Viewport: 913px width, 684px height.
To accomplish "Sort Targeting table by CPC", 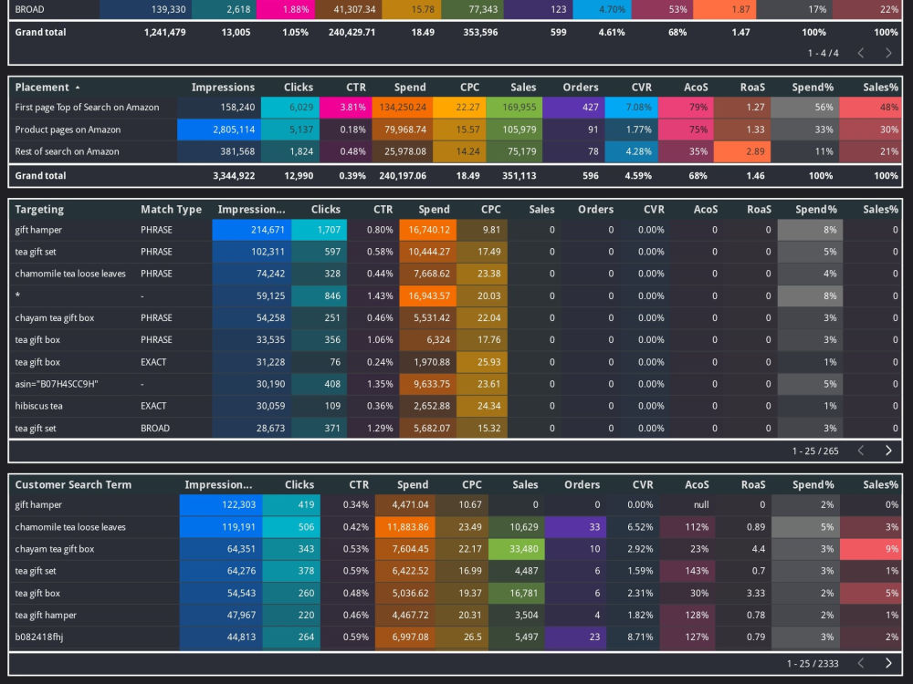I will [x=491, y=210].
